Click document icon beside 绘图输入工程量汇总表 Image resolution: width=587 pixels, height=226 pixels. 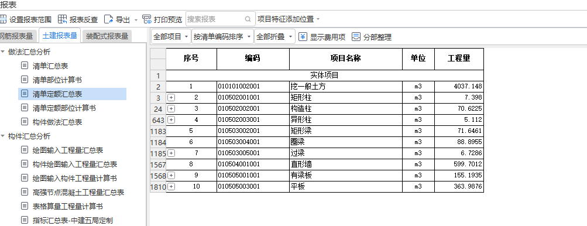[x=25, y=150]
